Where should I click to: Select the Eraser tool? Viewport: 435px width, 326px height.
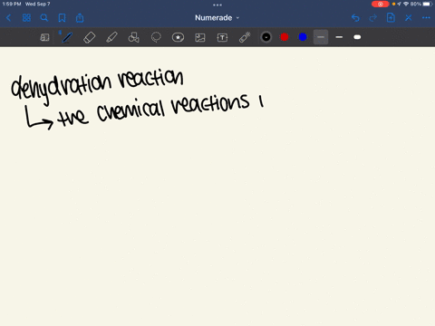click(89, 37)
